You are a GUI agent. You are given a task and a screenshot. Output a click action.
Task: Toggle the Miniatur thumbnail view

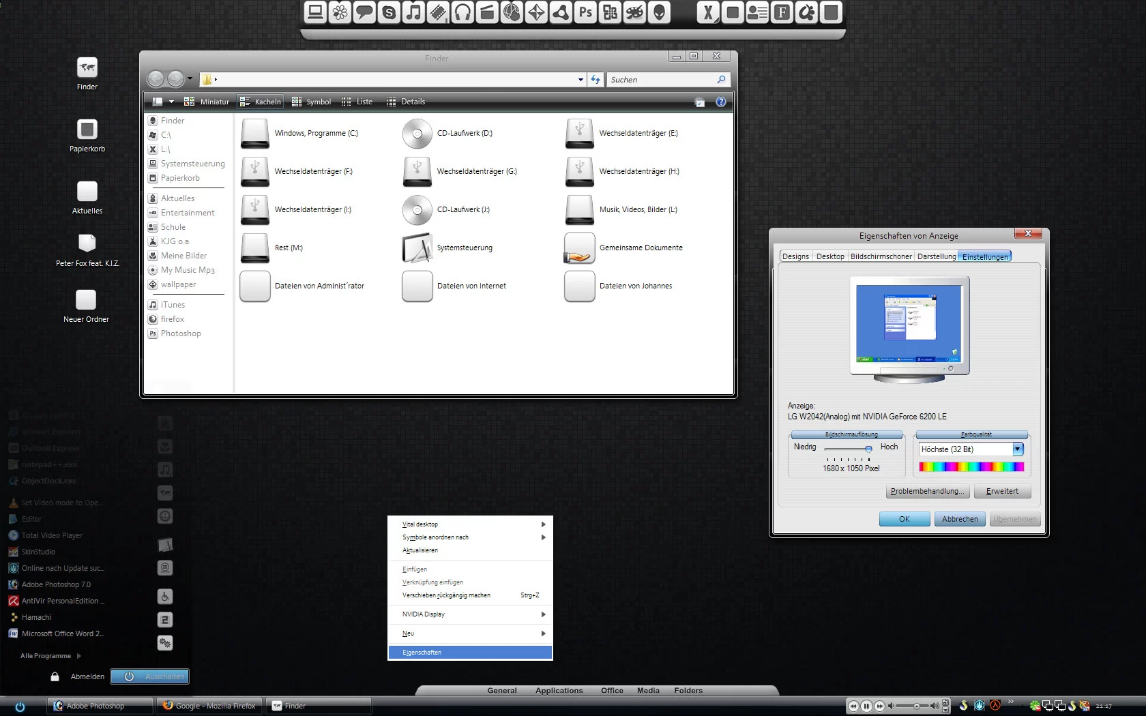point(207,102)
